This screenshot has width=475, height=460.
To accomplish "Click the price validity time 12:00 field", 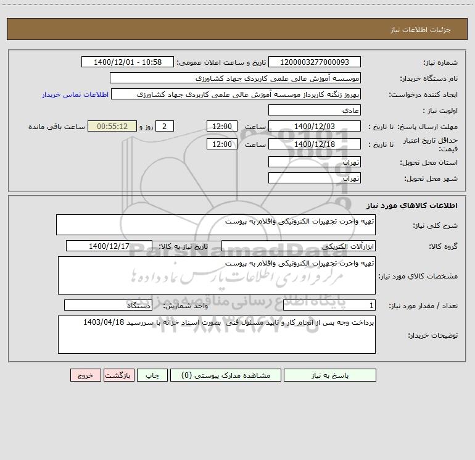I will point(221,144).
